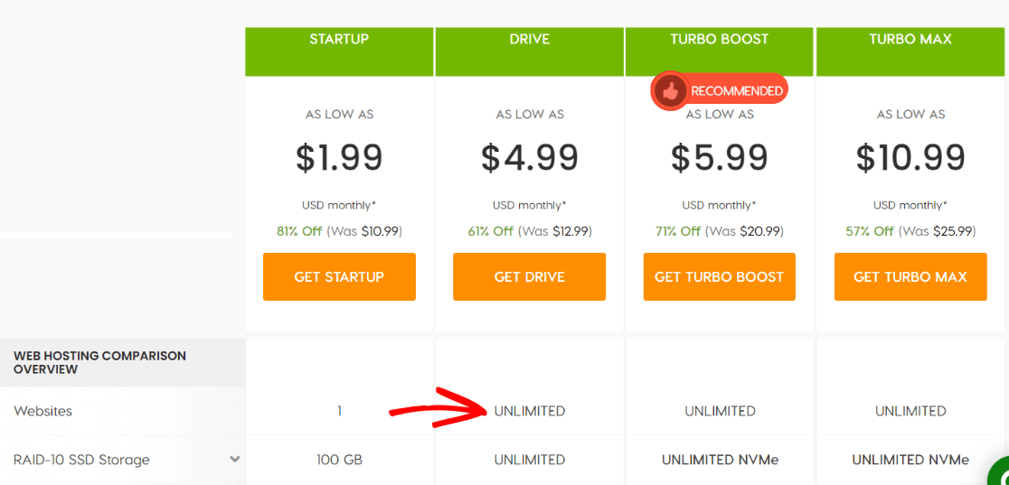Click the RAID-10 SSD Storage label

[81, 460]
